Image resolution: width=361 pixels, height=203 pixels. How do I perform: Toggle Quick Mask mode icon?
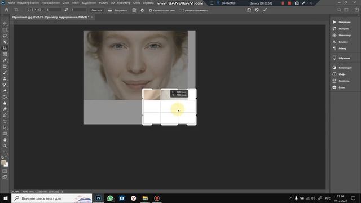5,171
